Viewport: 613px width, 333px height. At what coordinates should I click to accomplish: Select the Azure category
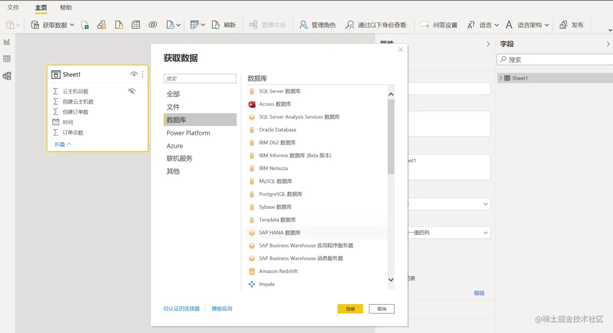click(x=200, y=146)
